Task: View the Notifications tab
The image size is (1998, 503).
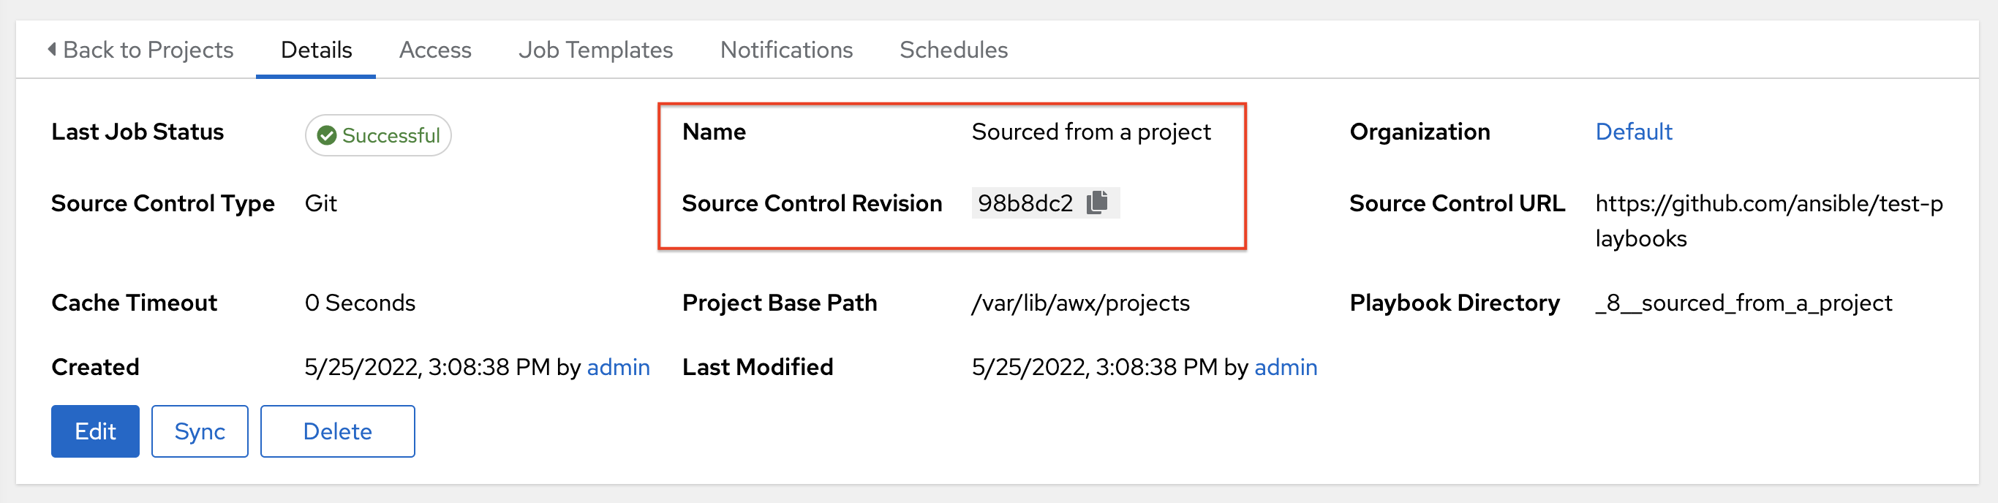Action: pyautogui.click(x=785, y=49)
